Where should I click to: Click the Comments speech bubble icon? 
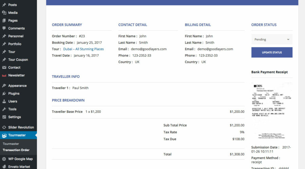pos(4,28)
